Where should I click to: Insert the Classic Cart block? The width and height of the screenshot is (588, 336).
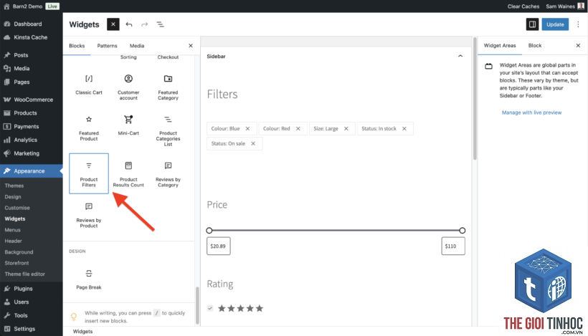tap(89, 85)
